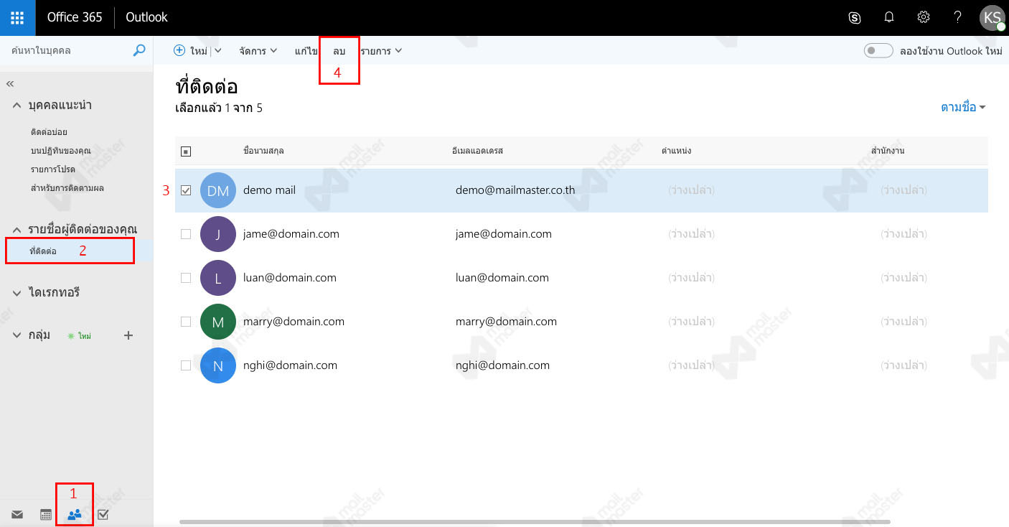This screenshot has height=527, width=1009.
Task: Click ลบ to delete selected contact
Action: click(339, 51)
